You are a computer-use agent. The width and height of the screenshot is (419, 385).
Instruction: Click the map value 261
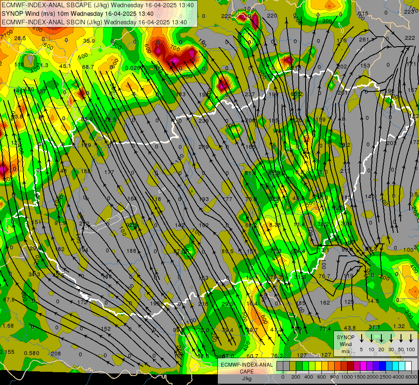(364, 39)
